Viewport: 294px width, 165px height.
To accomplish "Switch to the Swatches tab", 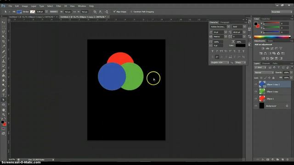I will tap(266, 19).
